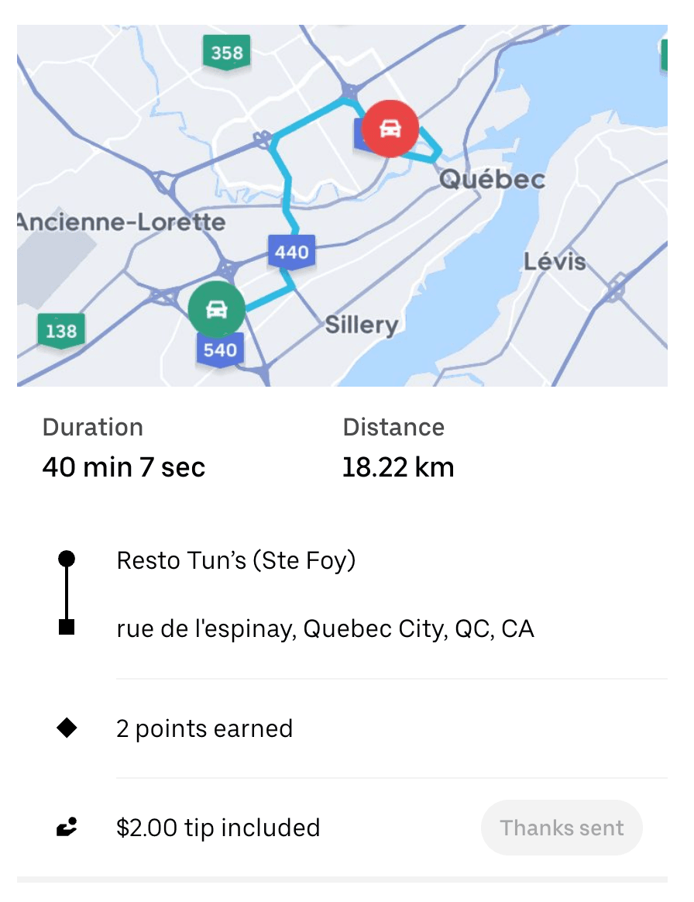The image size is (694, 902).
Task: Click the Sillery label on map
Action: (x=361, y=324)
